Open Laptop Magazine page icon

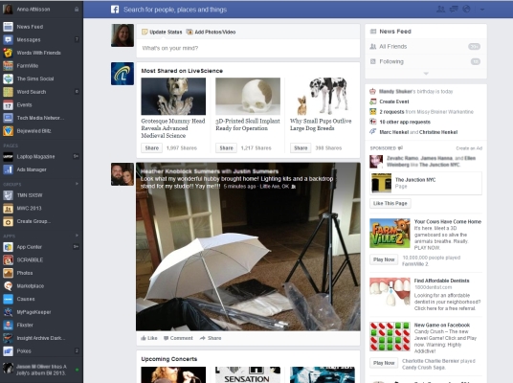click(x=8, y=157)
